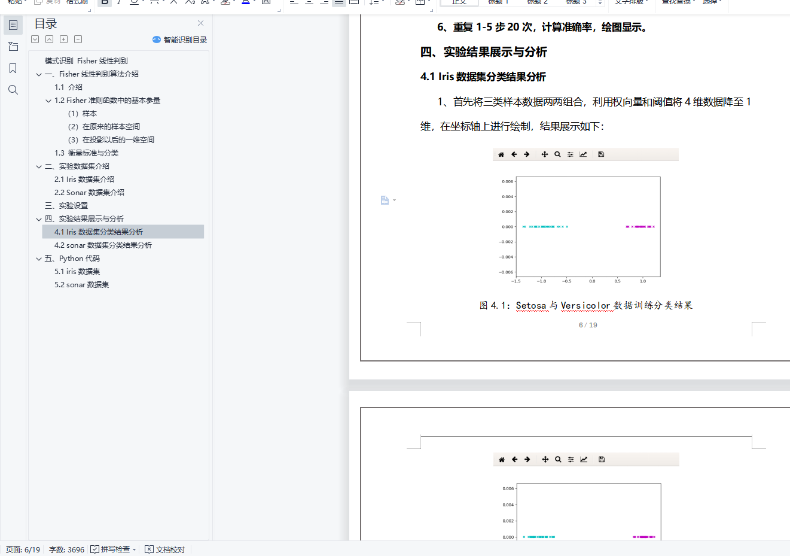
Task: Click the back arrow in second page's figure toolbar
Action: tap(514, 460)
